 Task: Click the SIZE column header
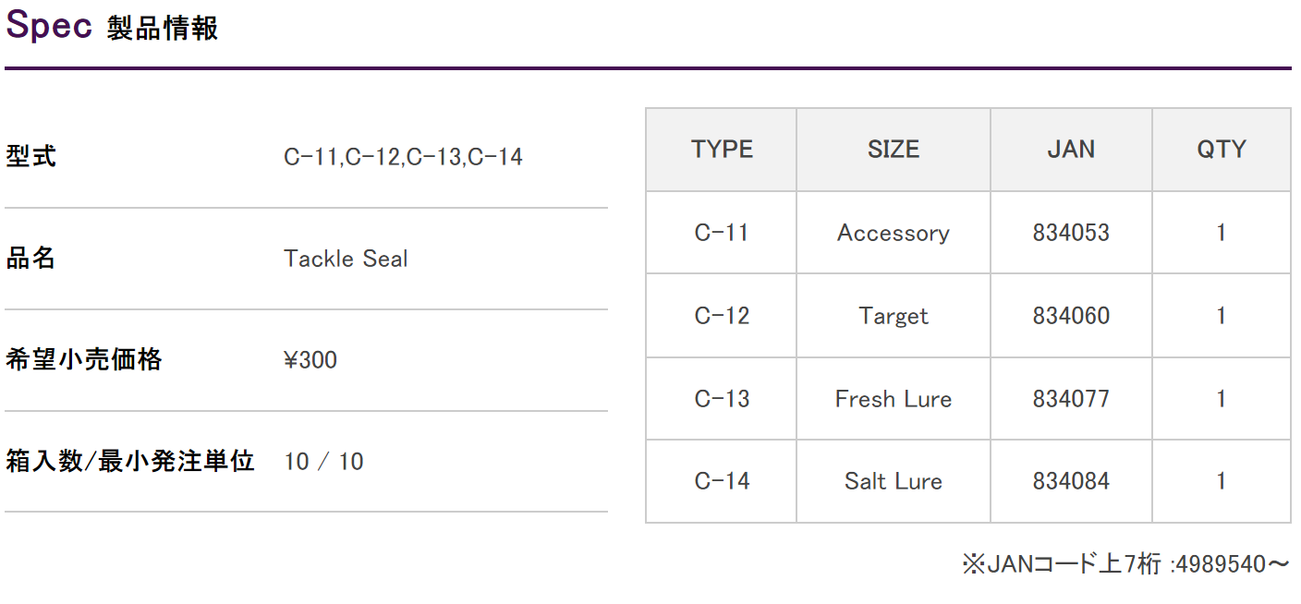(894, 150)
